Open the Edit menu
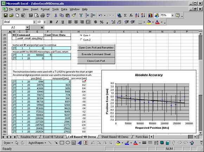The image size is (204, 152). pos(18,9)
